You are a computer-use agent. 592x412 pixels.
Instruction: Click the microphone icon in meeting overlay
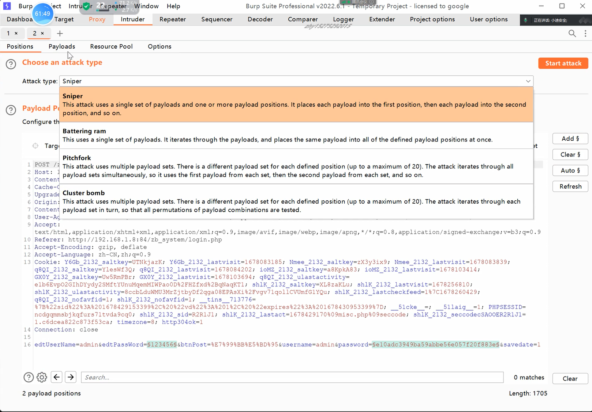click(526, 20)
